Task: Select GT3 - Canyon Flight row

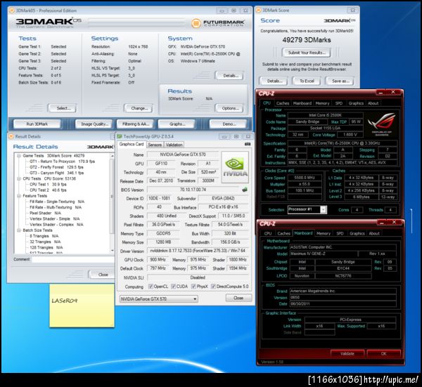Action: pyautogui.click(x=56, y=173)
